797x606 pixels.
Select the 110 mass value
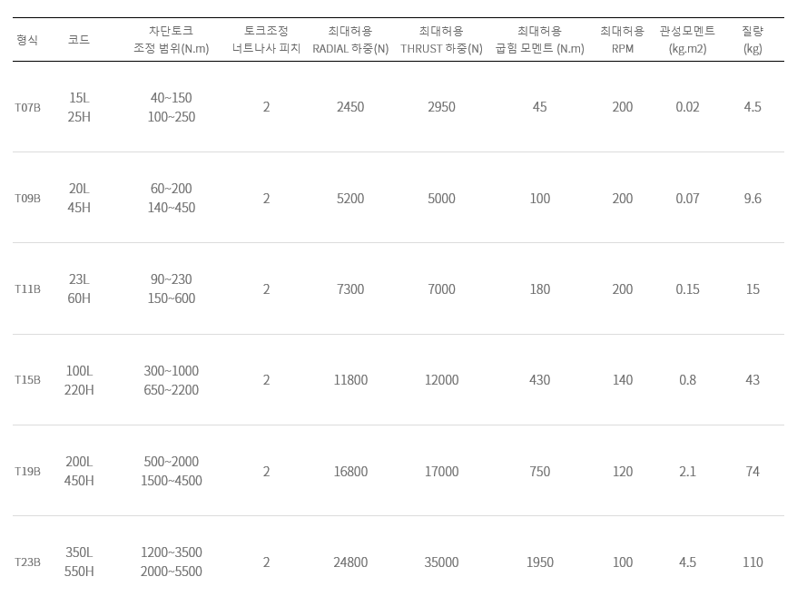click(753, 562)
